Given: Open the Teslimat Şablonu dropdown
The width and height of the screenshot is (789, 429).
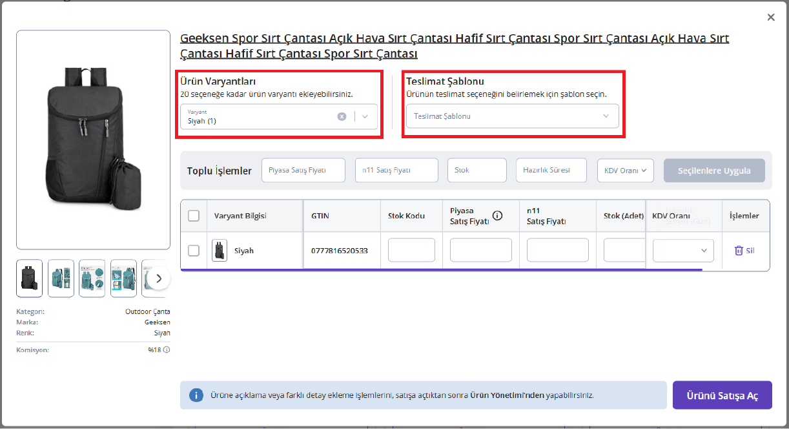Looking at the screenshot, I should tap(512, 116).
